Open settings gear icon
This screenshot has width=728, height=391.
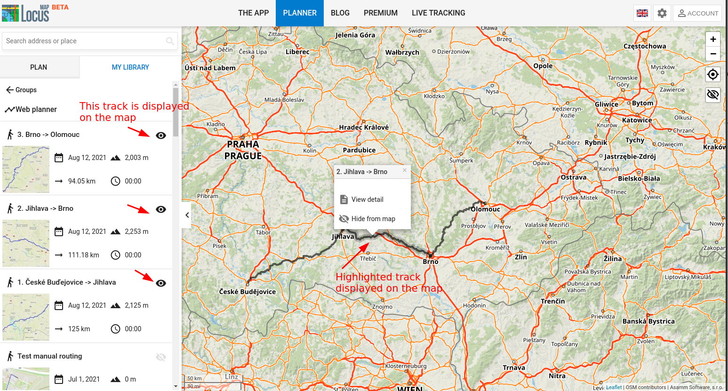[662, 13]
